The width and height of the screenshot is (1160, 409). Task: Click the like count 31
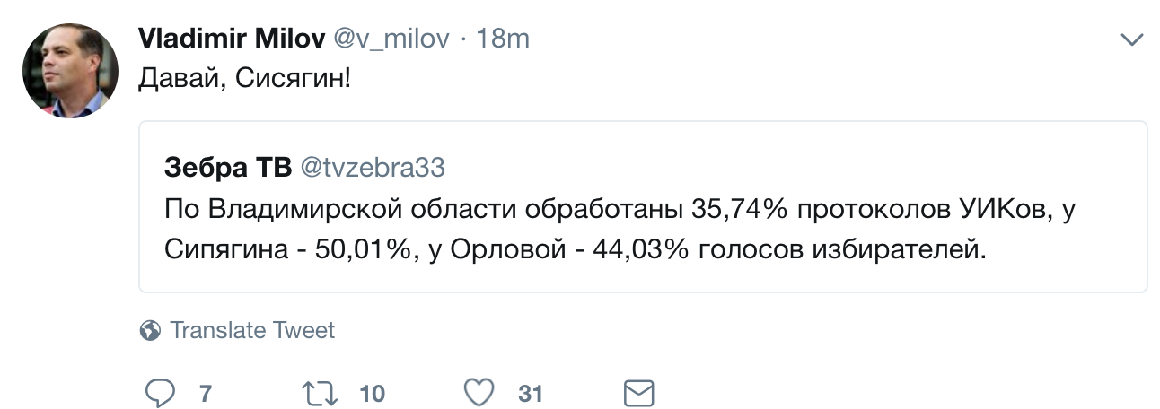[531, 394]
